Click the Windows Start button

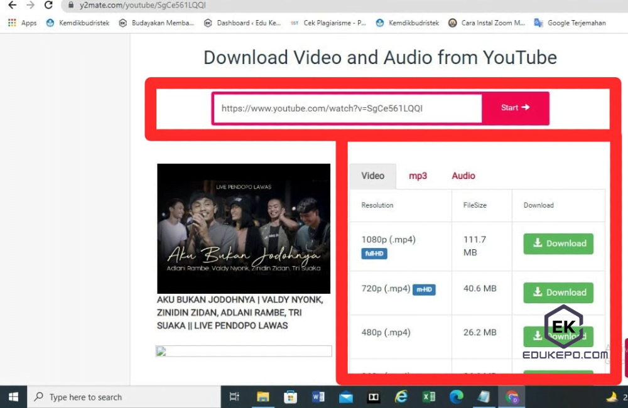[13, 397]
